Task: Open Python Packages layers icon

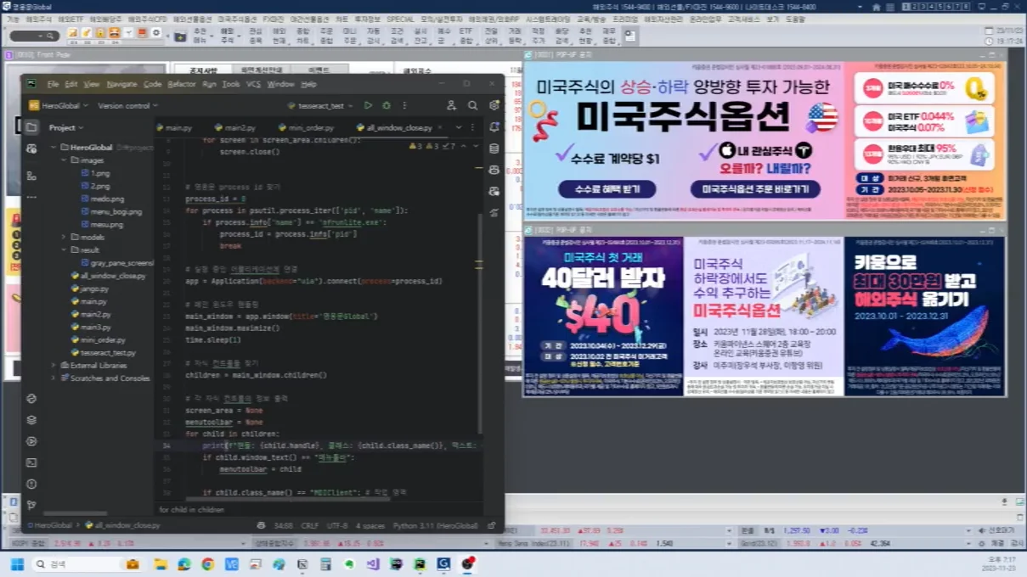Action: coord(31,419)
